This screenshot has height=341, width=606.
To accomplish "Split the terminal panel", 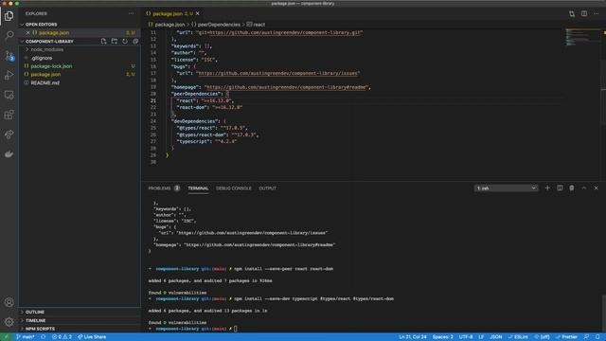I will point(560,188).
